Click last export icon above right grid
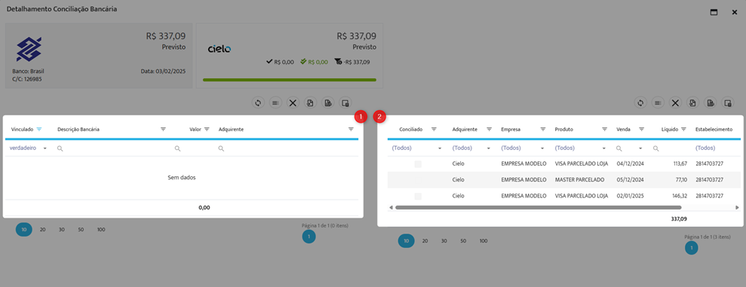The width and height of the screenshot is (746, 287). pyautogui.click(x=727, y=102)
